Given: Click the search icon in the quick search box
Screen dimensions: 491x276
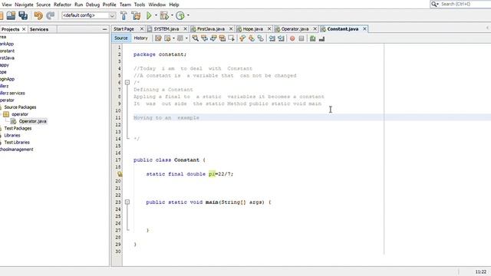Looking at the screenshot, I should coord(434,4).
